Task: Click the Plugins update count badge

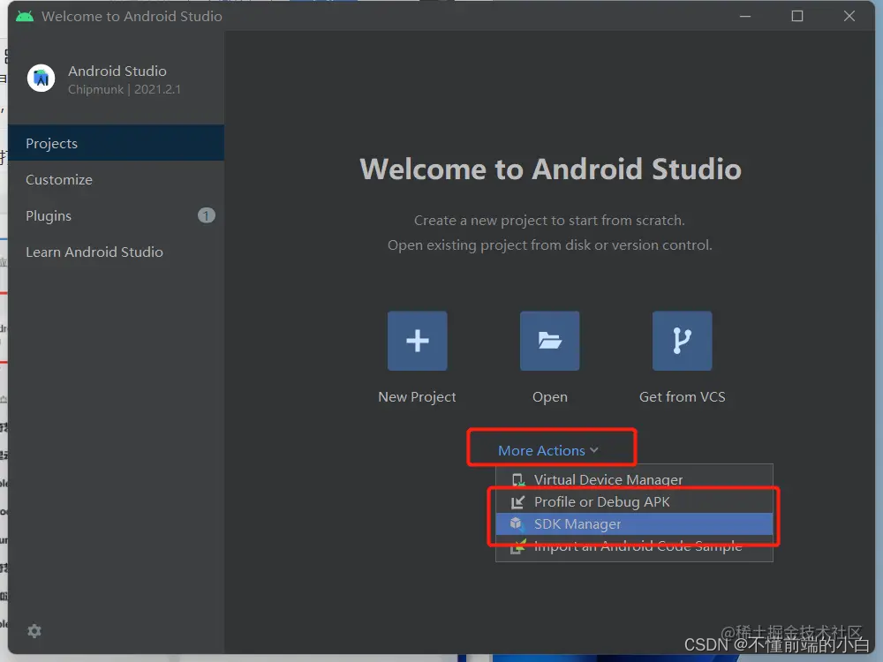Action: pos(206,215)
